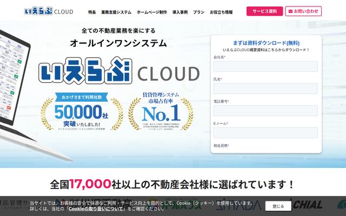This screenshot has height=216, width=346.
Task: Click the 都道府県 field label
Action: (221, 146)
